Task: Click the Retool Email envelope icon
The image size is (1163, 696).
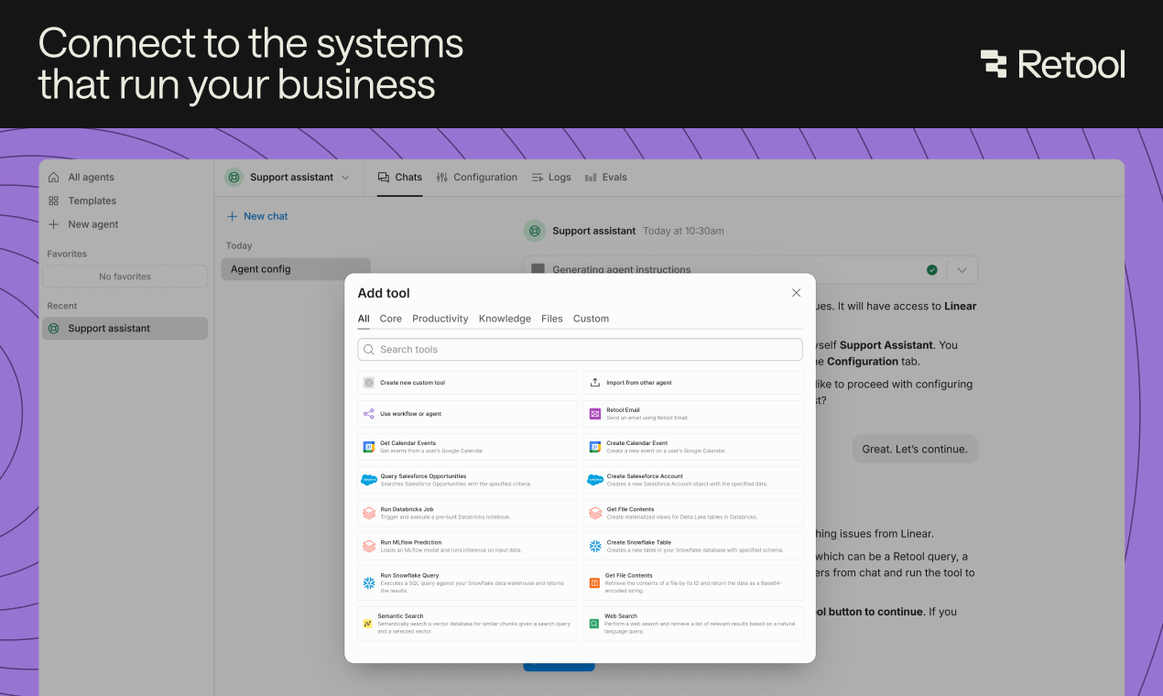Action: 595,414
